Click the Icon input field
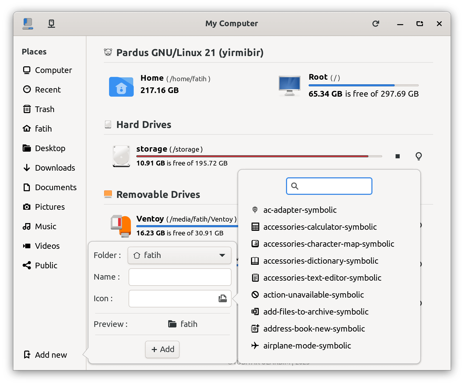This screenshot has height=385, width=464. pos(180,299)
